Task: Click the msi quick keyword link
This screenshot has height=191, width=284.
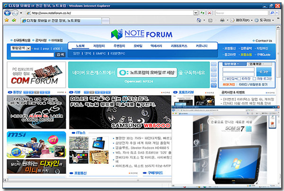Action: click(x=36, y=49)
